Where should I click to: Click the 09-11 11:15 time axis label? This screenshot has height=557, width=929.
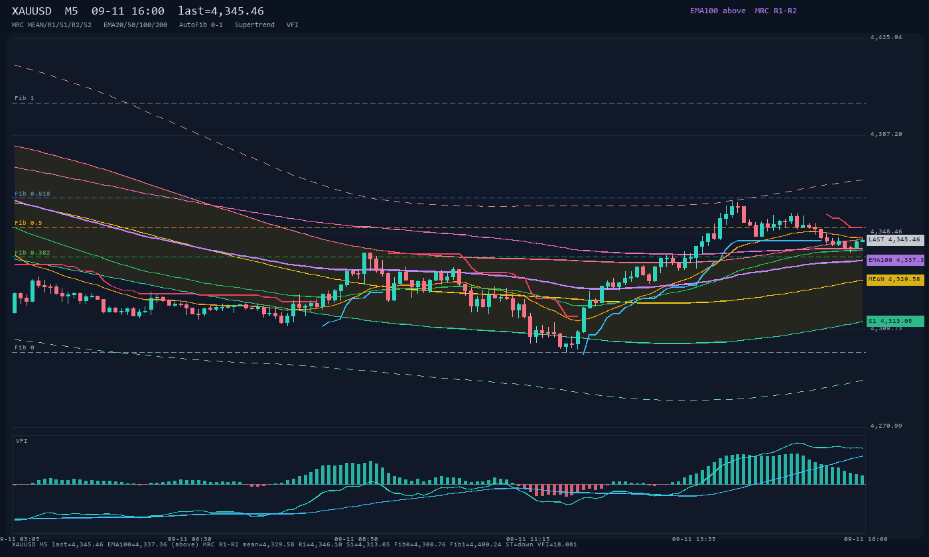[x=528, y=539]
